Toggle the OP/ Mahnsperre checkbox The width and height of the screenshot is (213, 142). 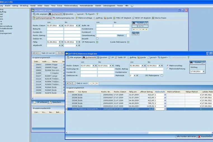click(x=162, y=75)
